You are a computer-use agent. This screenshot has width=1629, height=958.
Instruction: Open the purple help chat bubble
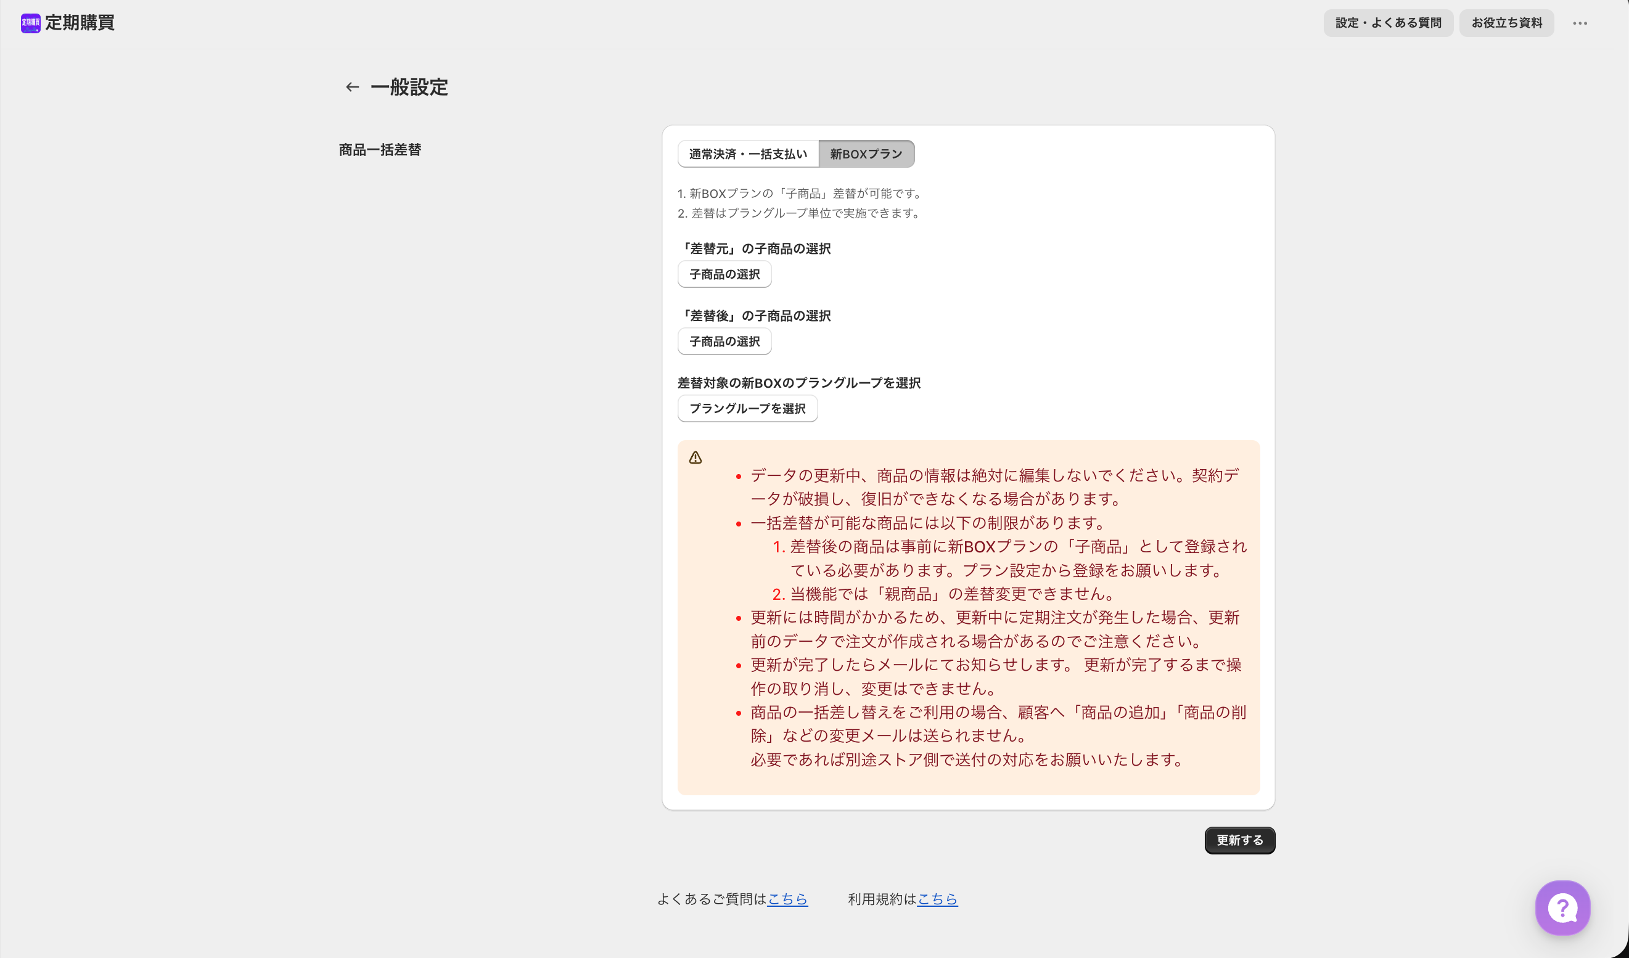(1562, 907)
